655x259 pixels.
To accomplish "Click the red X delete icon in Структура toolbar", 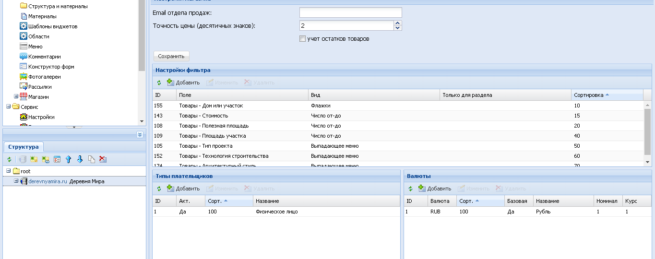I will click(103, 159).
